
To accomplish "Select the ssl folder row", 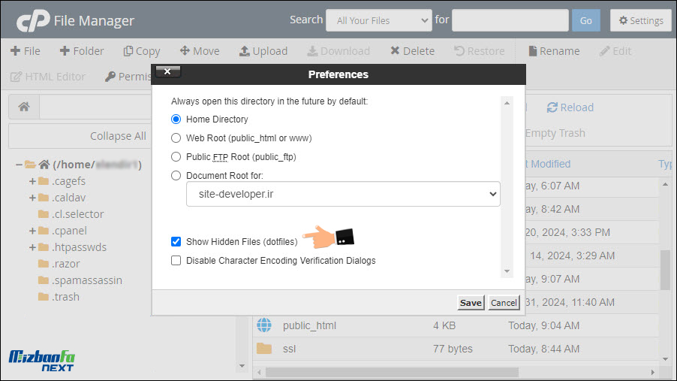I will point(456,349).
